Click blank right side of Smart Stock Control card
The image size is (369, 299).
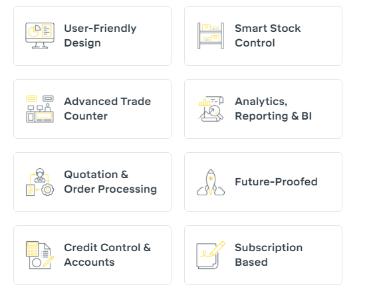(x=322, y=36)
